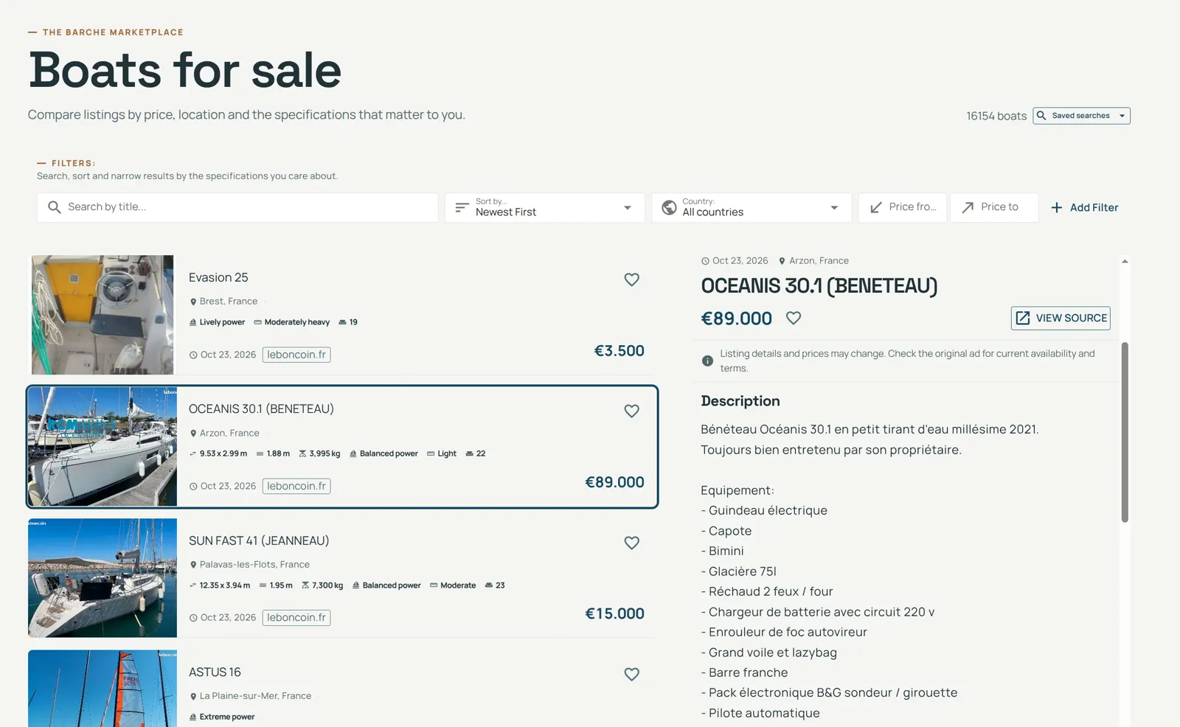Toggle heart beside €89.000 in detail panel
The height and width of the screenshot is (727, 1180).
pos(794,318)
